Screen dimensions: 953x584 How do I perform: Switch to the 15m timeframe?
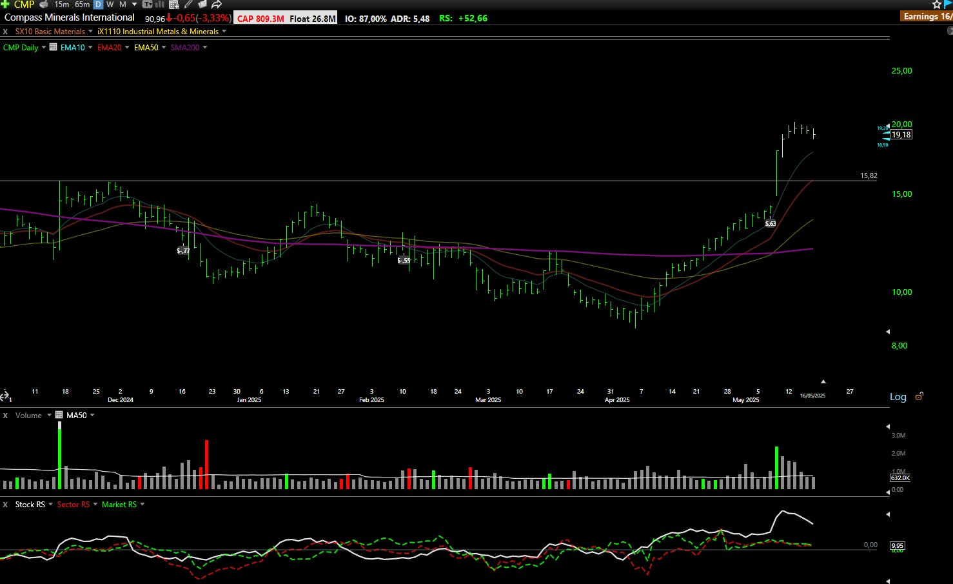click(61, 4)
